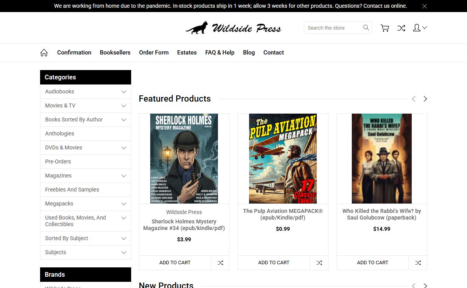The width and height of the screenshot is (467, 288).
Task: Click the search magnifier icon
Action: pyautogui.click(x=366, y=28)
